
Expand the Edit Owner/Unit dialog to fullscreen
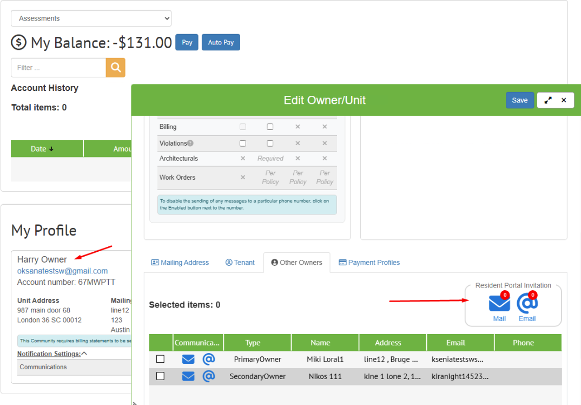(548, 100)
